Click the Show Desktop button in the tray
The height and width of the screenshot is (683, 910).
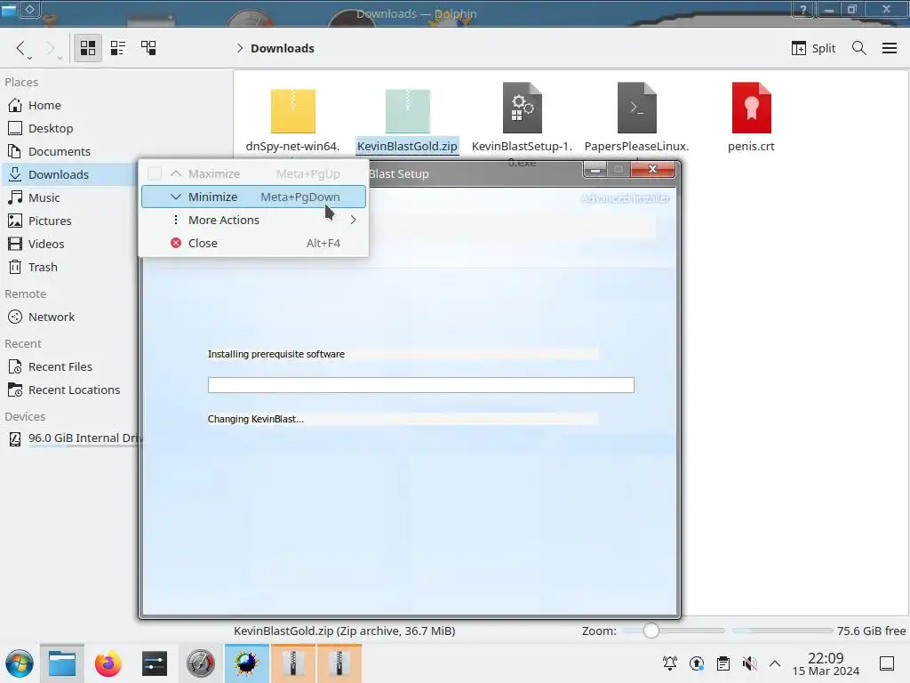(887, 663)
